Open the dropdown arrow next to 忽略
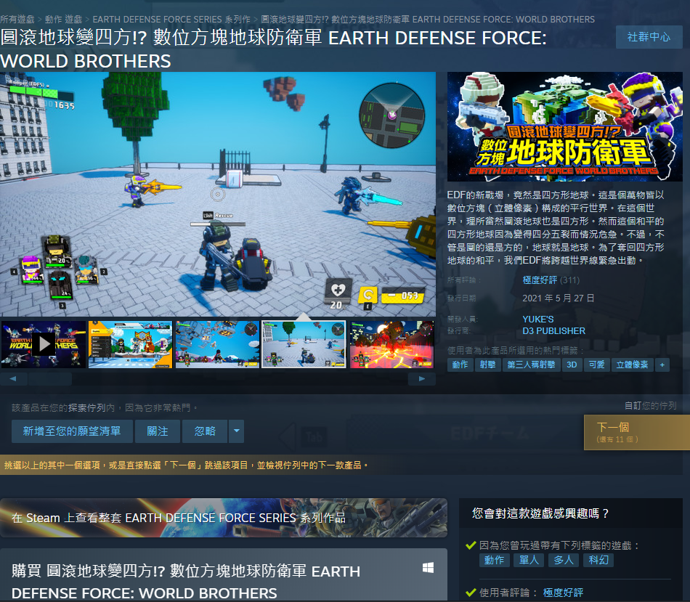This screenshot has width=690, height=602. [x=236, y=431]
